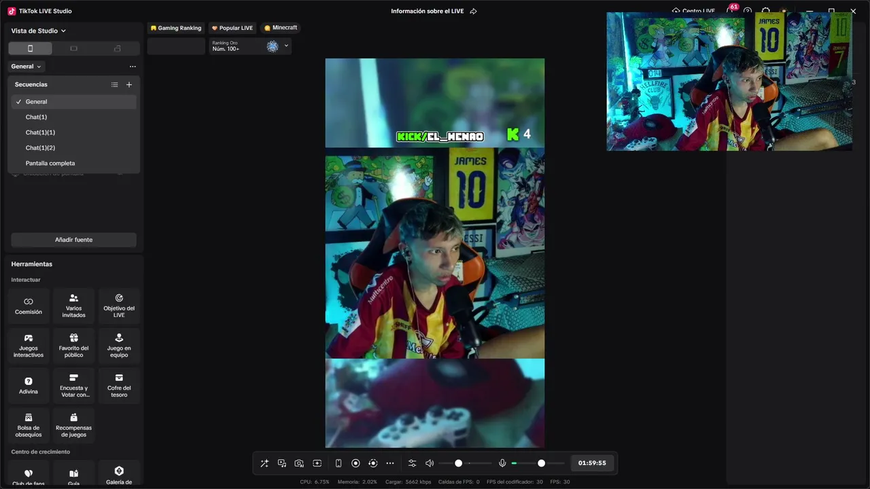Select the Chat(1)(2) scene
This screenshot has height=489, width=870.
[73, 148]
